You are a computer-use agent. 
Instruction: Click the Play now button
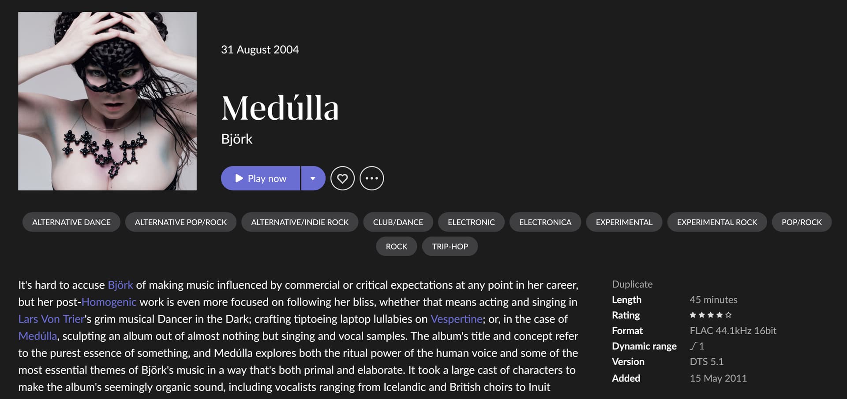(260, 178)
